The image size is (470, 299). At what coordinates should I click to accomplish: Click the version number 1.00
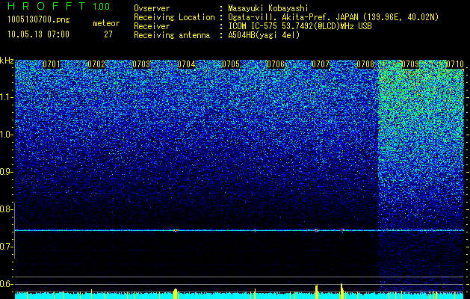[x=102, y=6]
